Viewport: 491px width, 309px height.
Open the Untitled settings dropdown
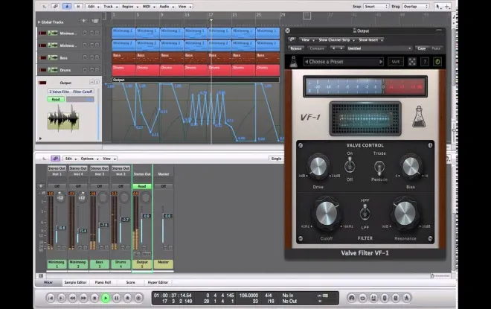[x=379, y=48]
